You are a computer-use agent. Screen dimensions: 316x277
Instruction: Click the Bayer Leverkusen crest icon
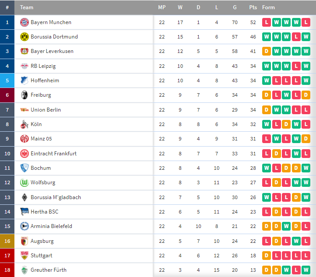[25, 51]
